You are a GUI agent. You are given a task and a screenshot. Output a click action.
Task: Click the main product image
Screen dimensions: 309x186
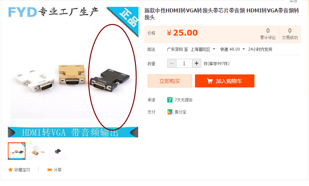[x=73, y=72]
